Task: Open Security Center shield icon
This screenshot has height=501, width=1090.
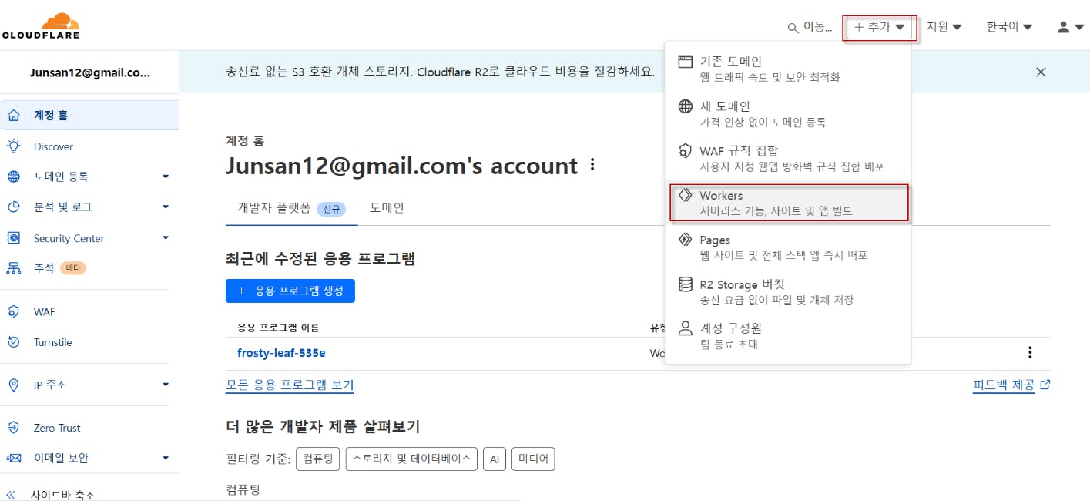Action: (x=13, y=238)
